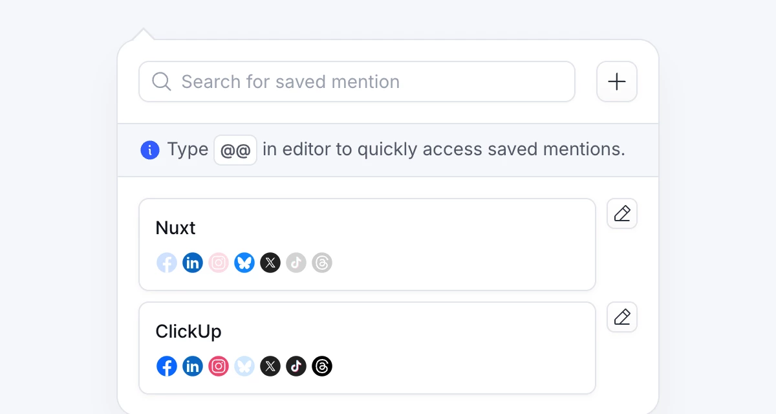Edit the ClickUp saved mention
The width and height of the screenshot is (776, 414).
pyautogui.click(x=621, y=317)
